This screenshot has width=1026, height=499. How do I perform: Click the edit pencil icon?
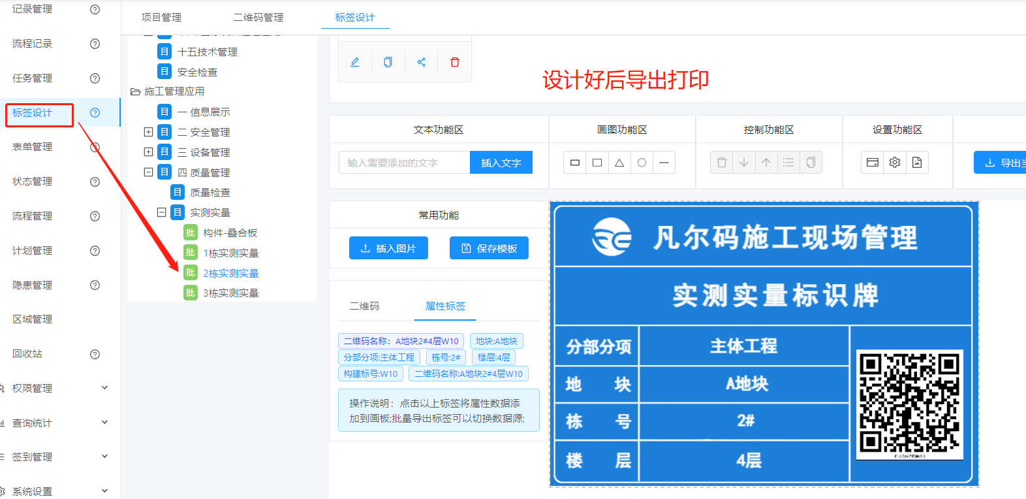(355, 62)
